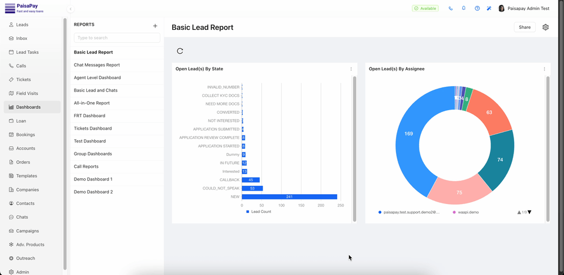
Task: Toggle Lead Count legend series
Action: coord(258,212)
